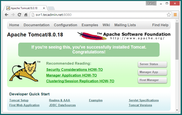Bookmark this page with star icon

[x=169, y=14]
